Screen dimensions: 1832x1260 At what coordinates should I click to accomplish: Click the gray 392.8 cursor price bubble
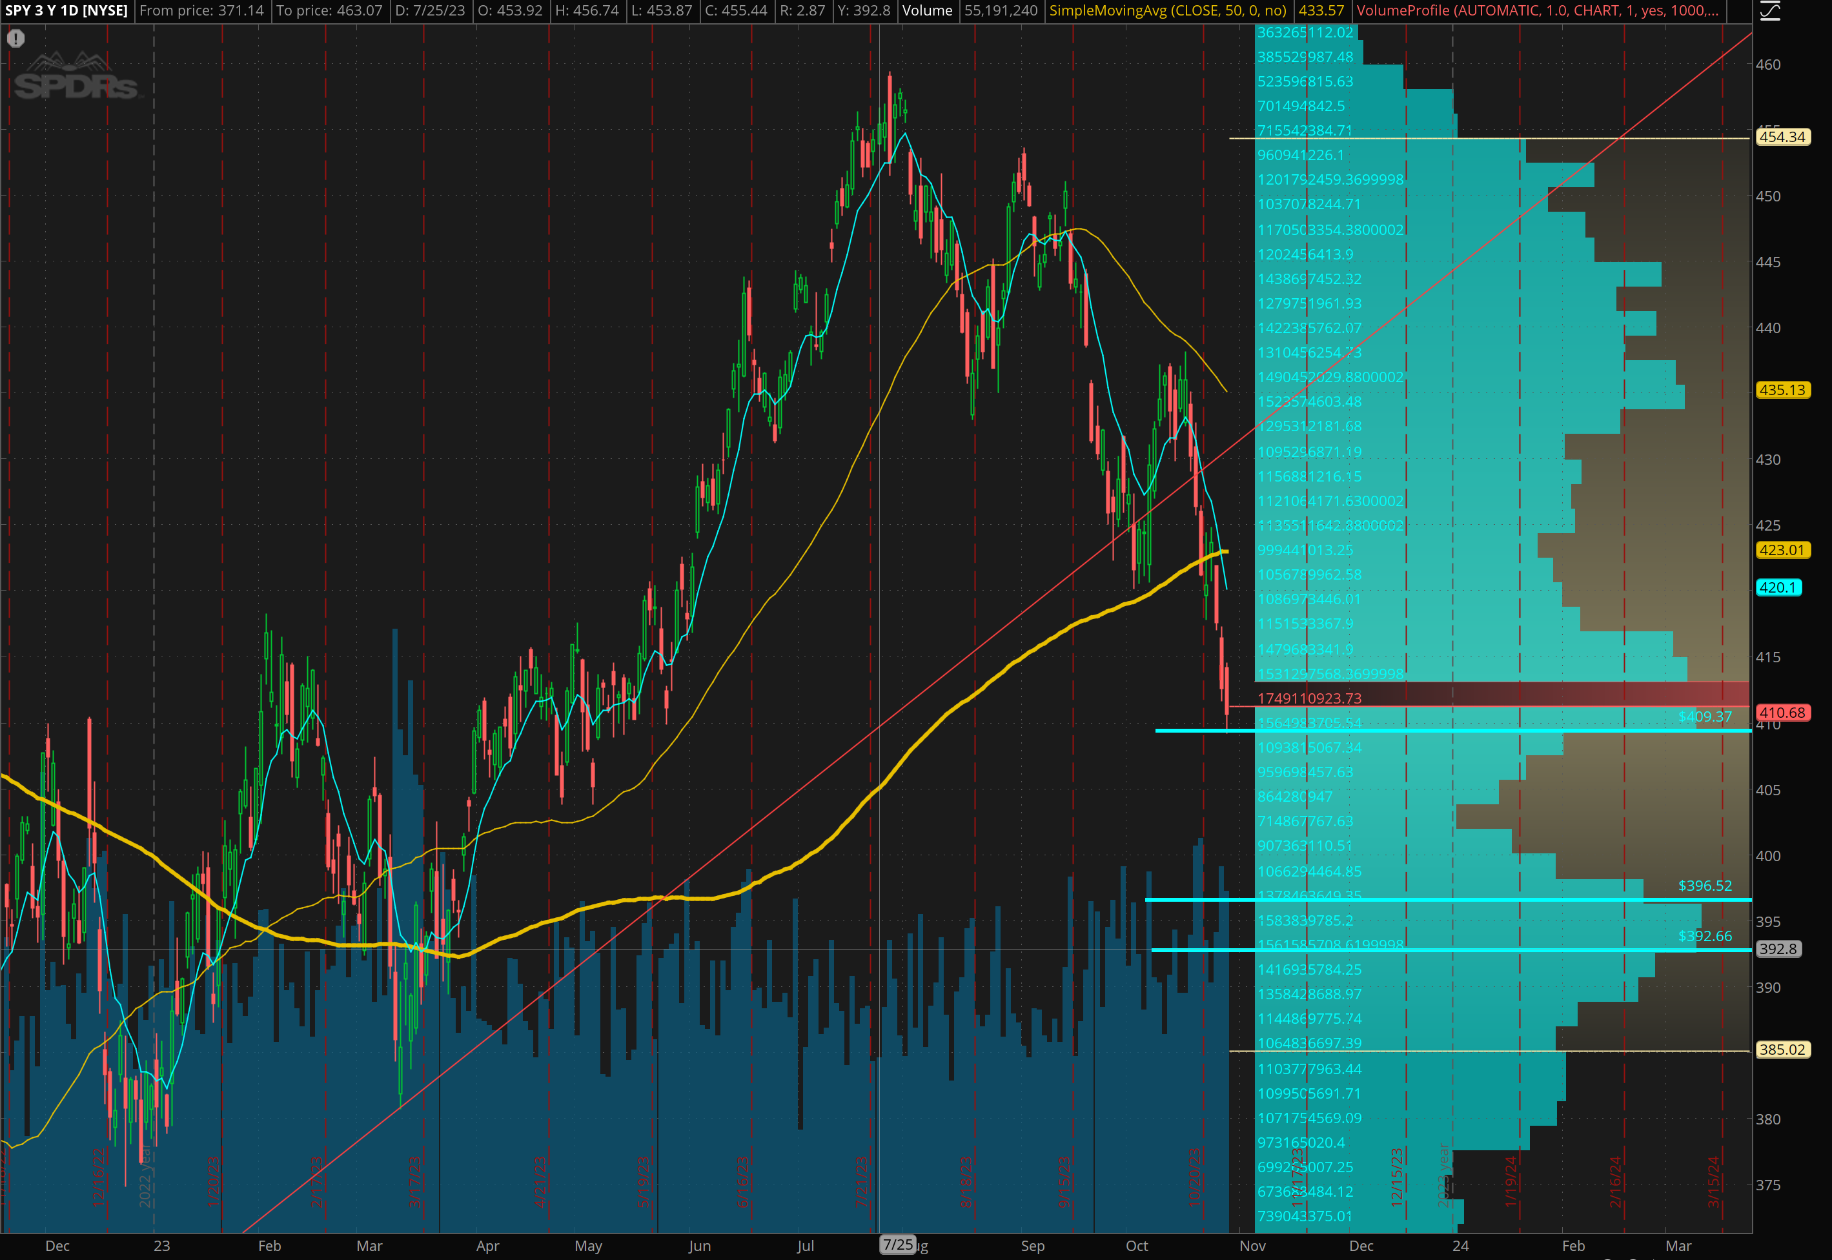click(x=1778, y=949)
